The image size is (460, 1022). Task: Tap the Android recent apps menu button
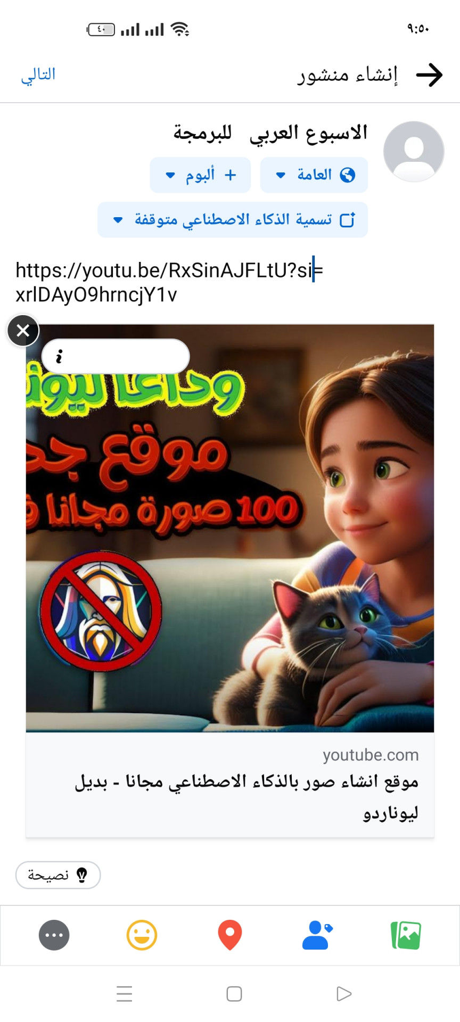[124, 994]
